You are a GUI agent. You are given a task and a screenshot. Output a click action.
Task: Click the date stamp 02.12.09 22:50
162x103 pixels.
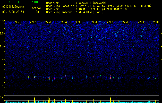pos(13,12)
